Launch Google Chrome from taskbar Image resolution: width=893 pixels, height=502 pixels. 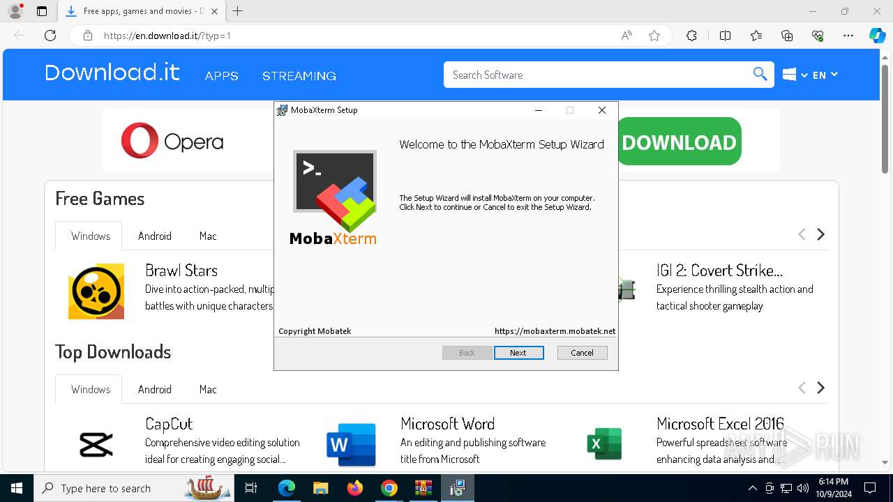coord(389,488)
